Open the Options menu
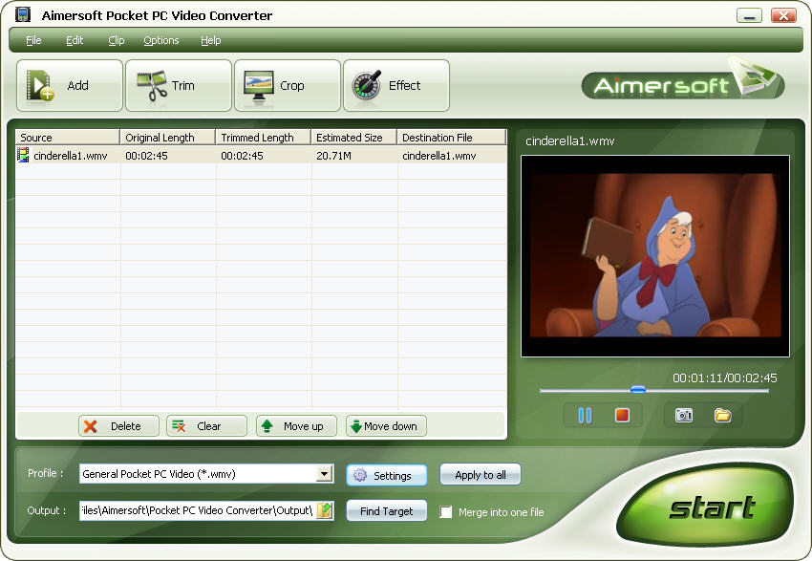Image resolution: width=812 pixels, height=561 pixels. (x=161, y=40)
